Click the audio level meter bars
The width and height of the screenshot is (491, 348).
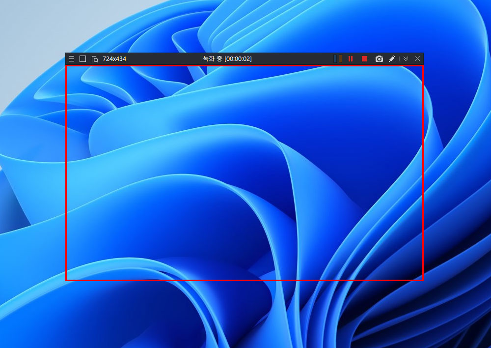[x=338, y=59]
